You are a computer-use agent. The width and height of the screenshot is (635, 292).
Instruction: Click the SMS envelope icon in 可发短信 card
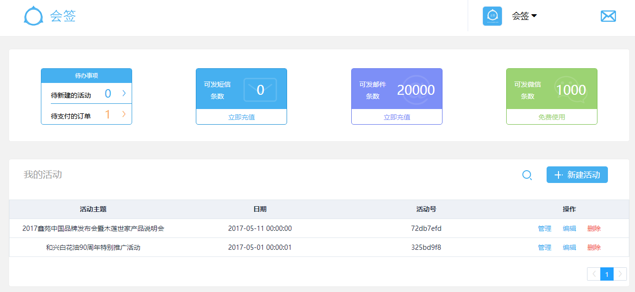pos(260,90)
